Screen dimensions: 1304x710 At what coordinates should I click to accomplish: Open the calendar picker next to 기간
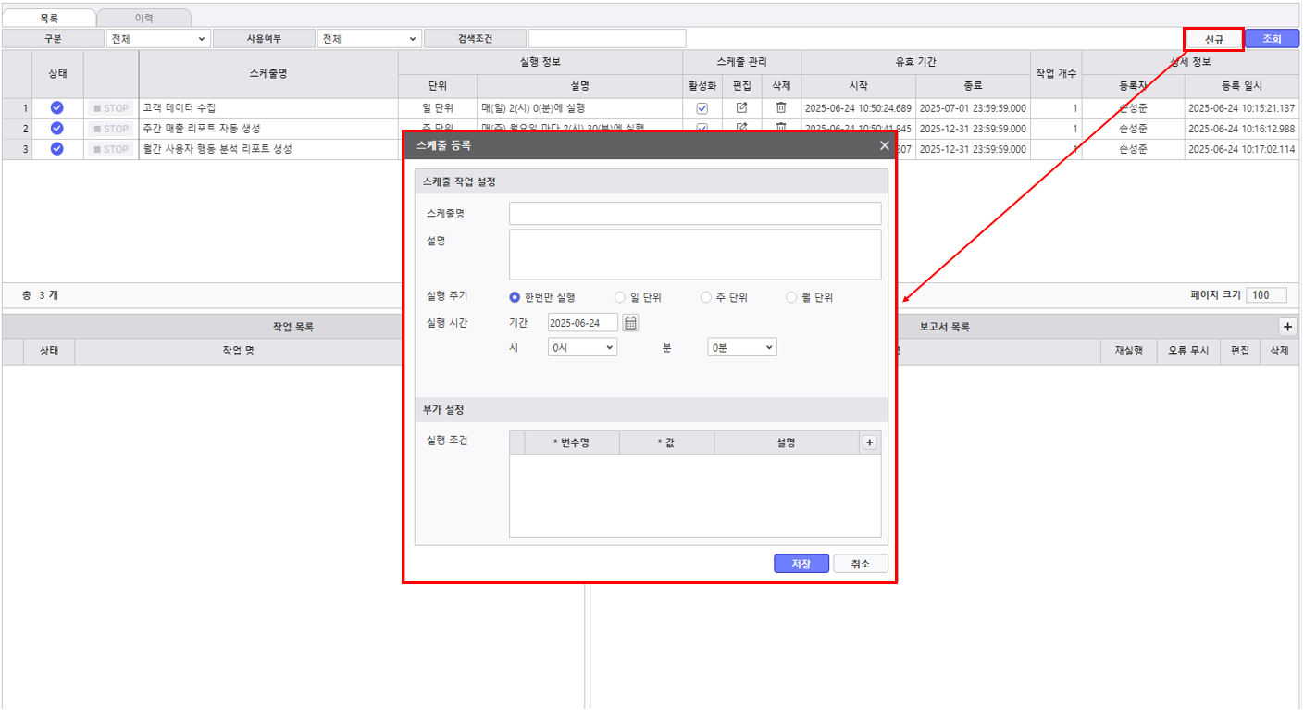(x=630, y=323)
